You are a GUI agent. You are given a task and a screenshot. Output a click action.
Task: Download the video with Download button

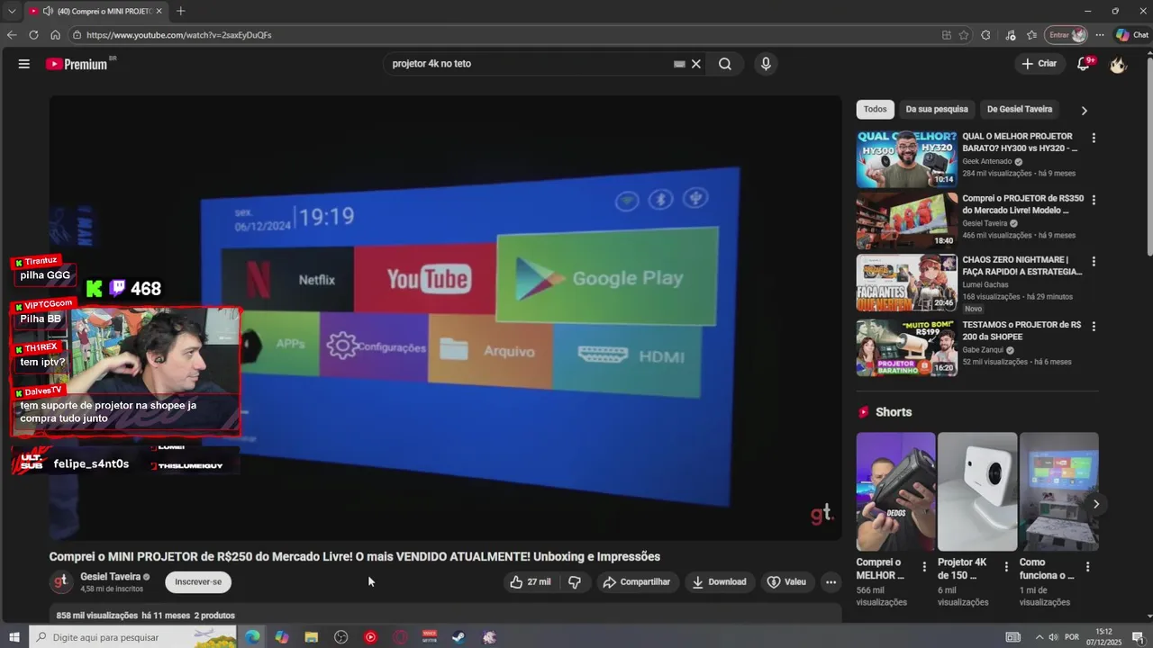coord(719,582)
